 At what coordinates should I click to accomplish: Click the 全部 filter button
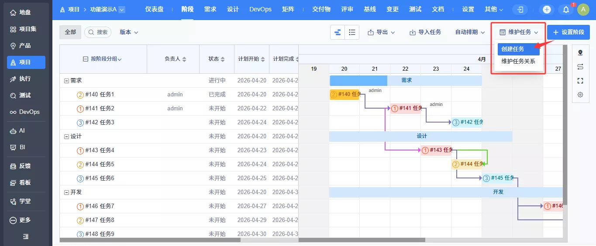70,32
